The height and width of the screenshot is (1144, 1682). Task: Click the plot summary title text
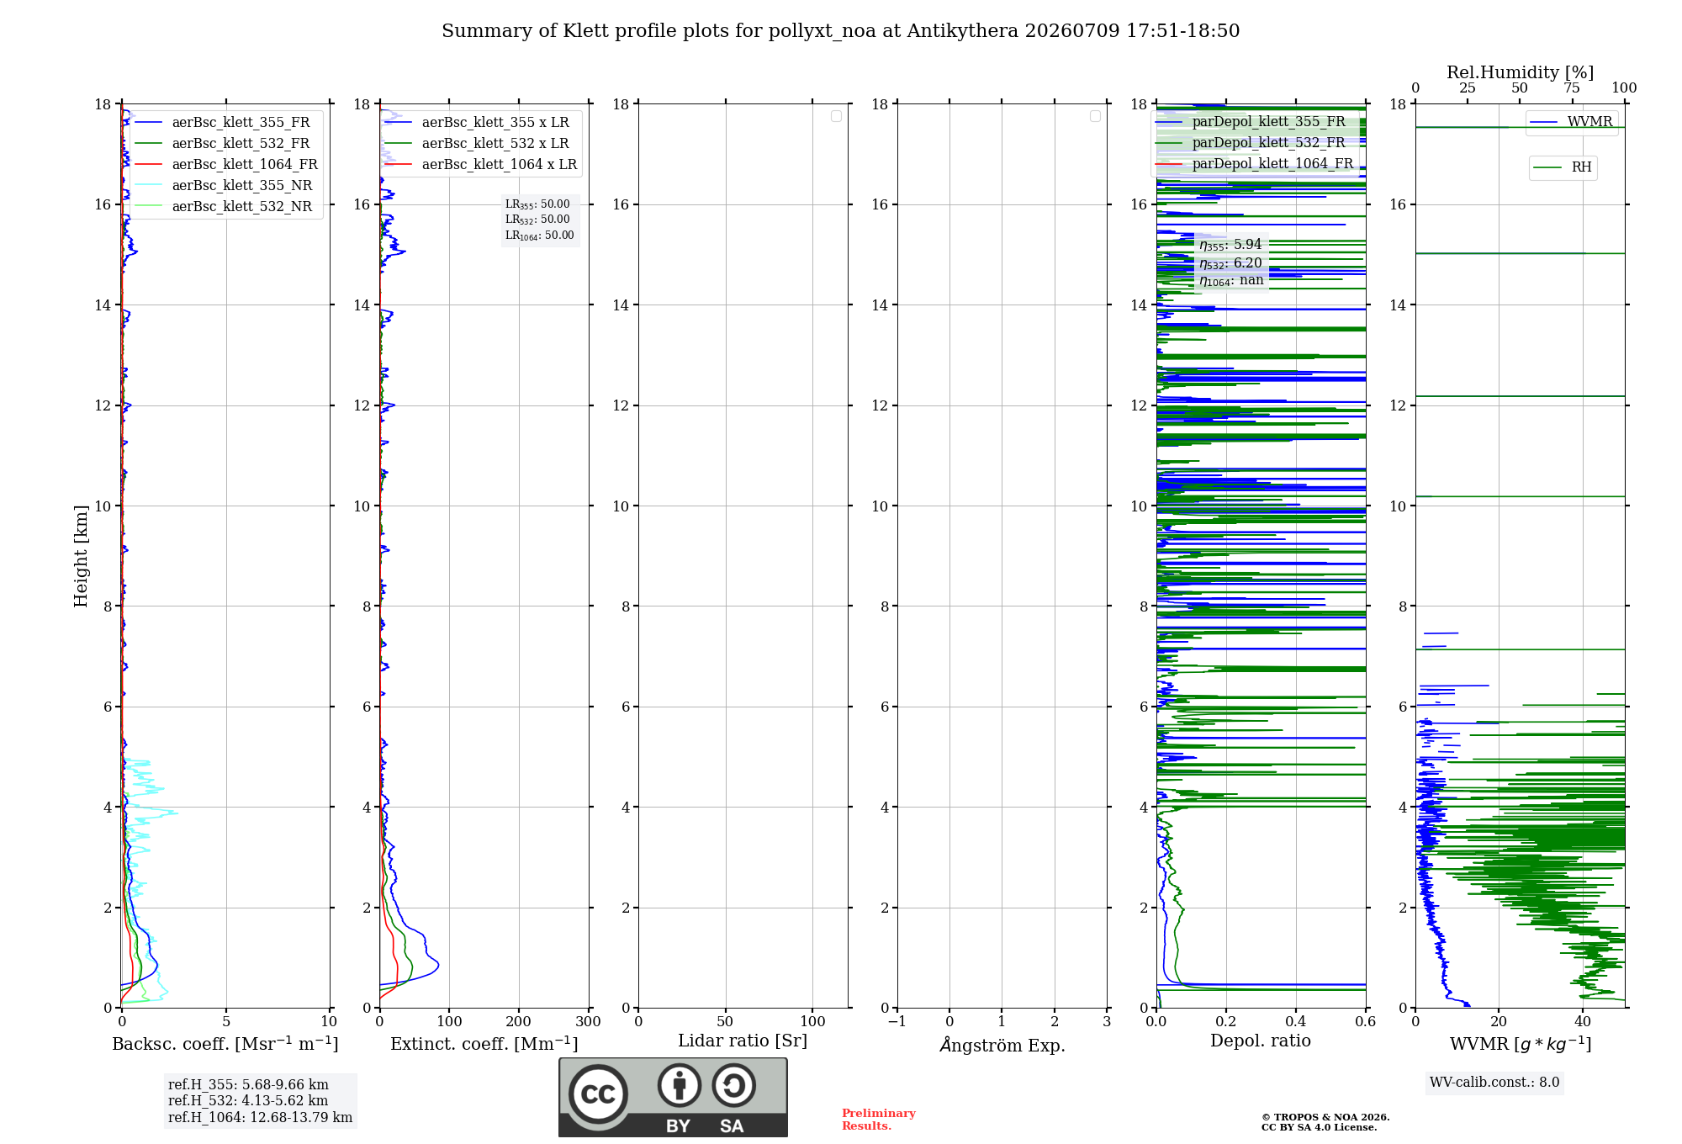click(841, 31)
